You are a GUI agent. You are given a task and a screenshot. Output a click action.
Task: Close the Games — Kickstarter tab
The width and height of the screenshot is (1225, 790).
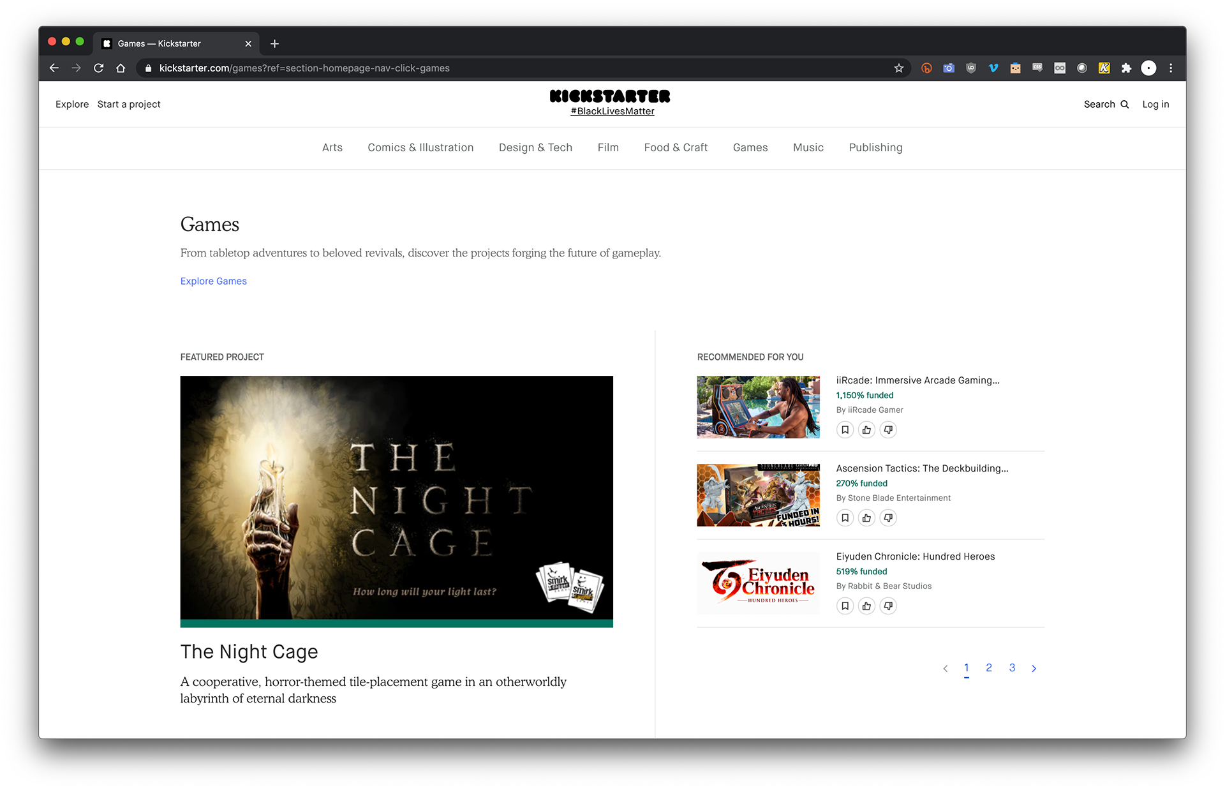[x=248, y=43]
